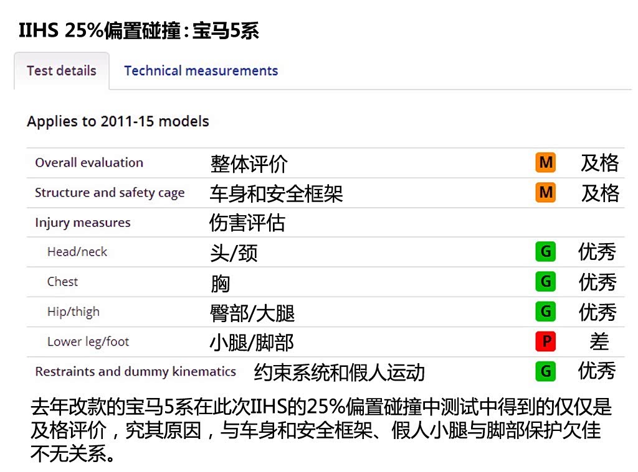Click 'Applies to 2011-15 models' text
This screenshot has height=472, width=638.
(x=118, y=121)
